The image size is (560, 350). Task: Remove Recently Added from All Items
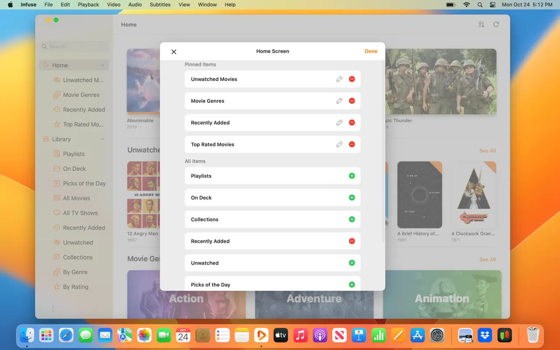point(351,241)
